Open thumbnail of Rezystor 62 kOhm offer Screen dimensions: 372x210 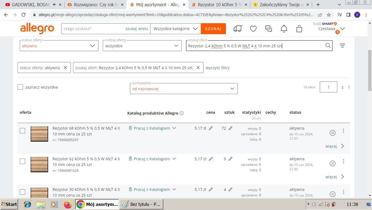[x=39, y=165]
